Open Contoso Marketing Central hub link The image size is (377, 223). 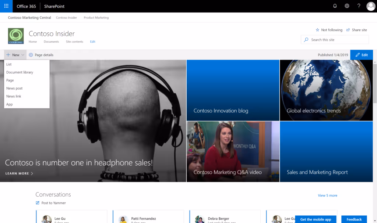coord(29,18)
